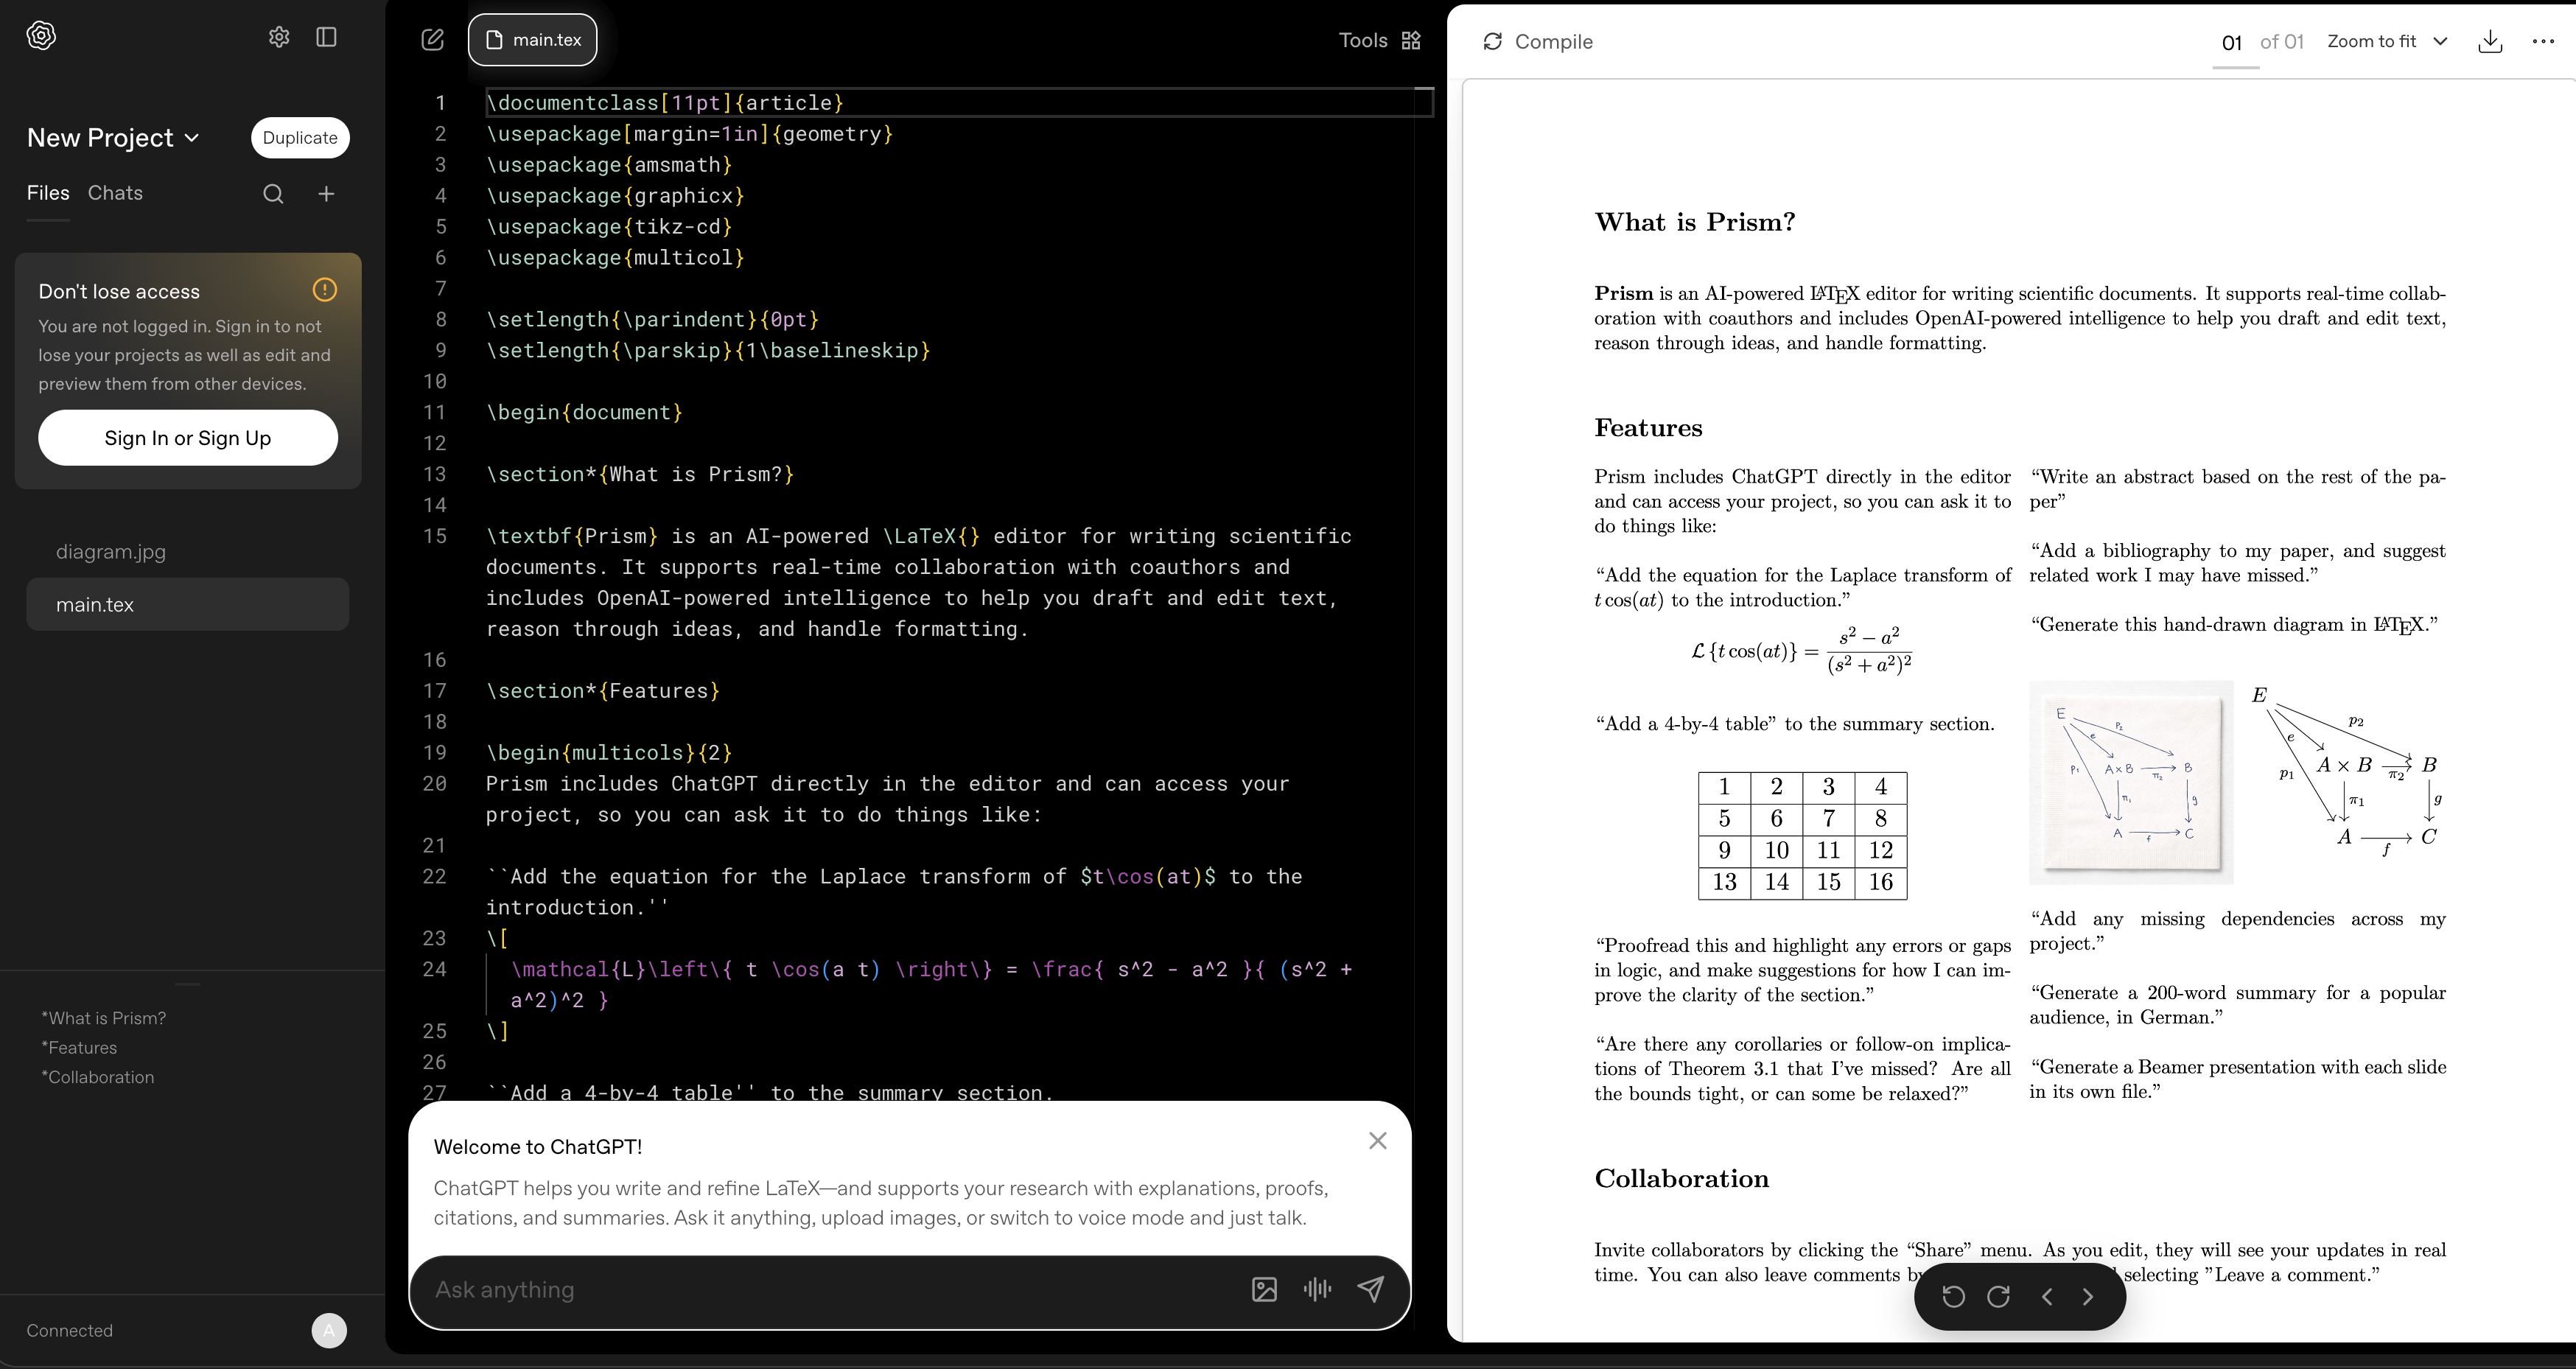Viewport: 2576px width, 1369px height.
Task: Click the Compile refresh icon
Action: 1492,41
